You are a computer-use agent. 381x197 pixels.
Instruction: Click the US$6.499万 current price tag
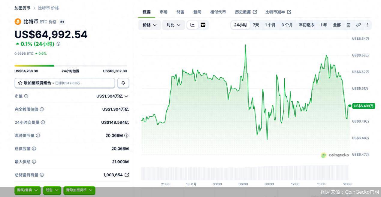click(x=364, y=106)
